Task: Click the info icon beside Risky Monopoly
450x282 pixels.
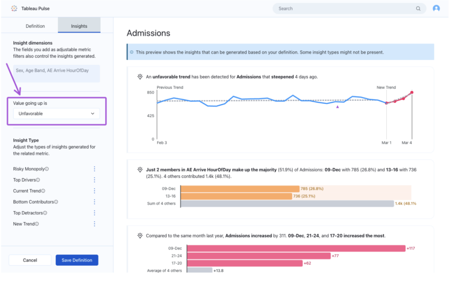Action: [x=48, y=168]
